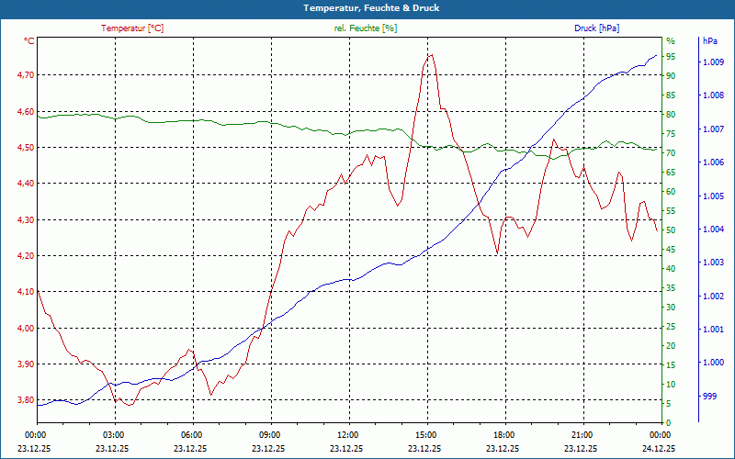Click the end of the blue pressure line

click(x=656, y=55)
